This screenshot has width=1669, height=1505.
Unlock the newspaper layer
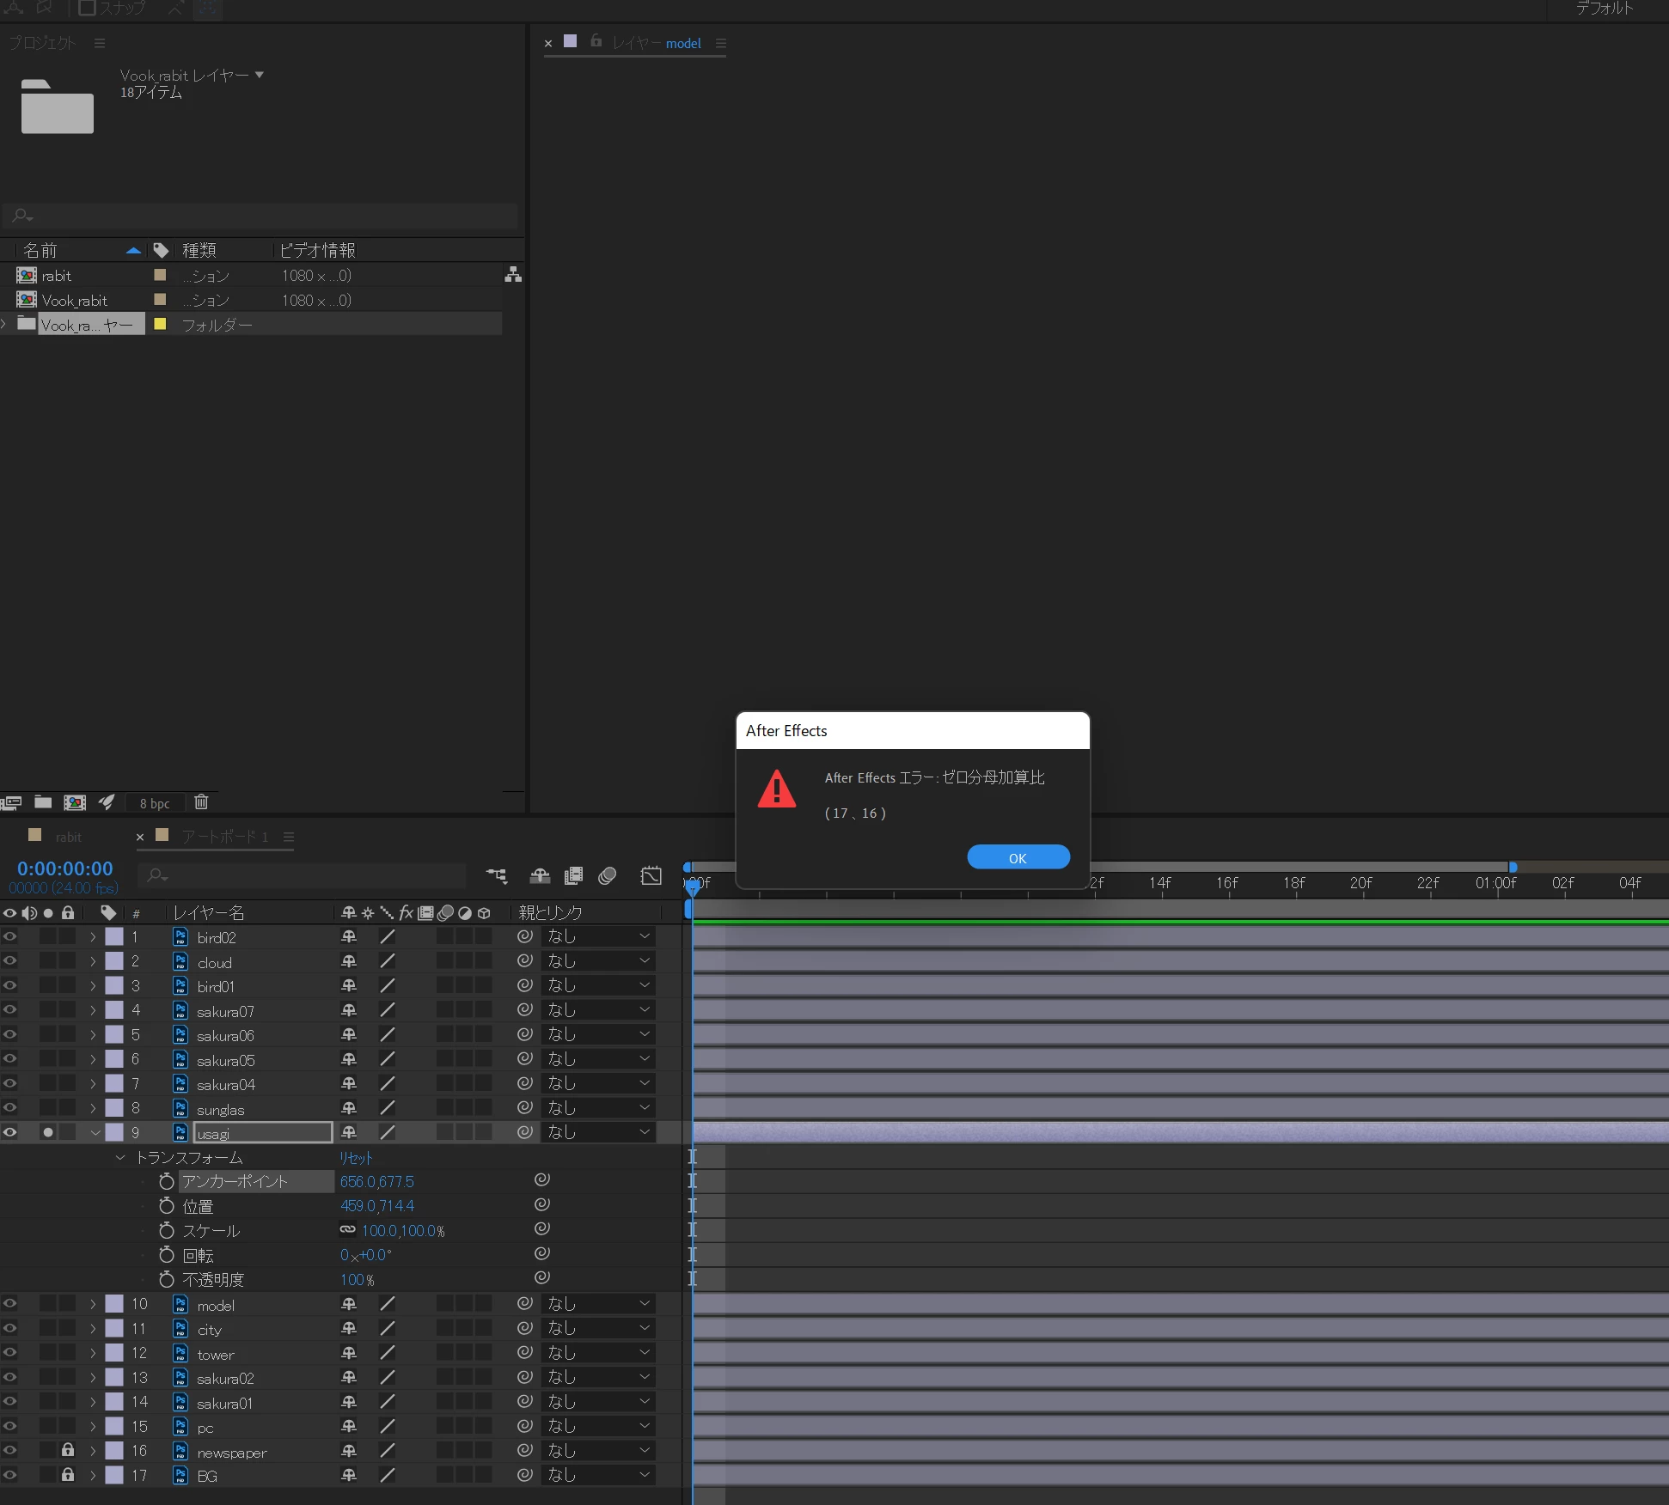pos(68,1451)
